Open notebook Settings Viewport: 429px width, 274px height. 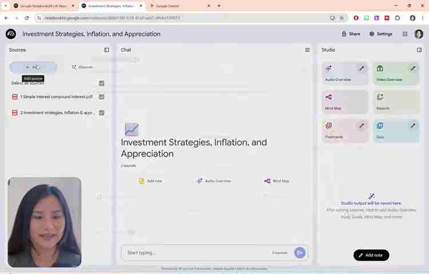point(381,34)
